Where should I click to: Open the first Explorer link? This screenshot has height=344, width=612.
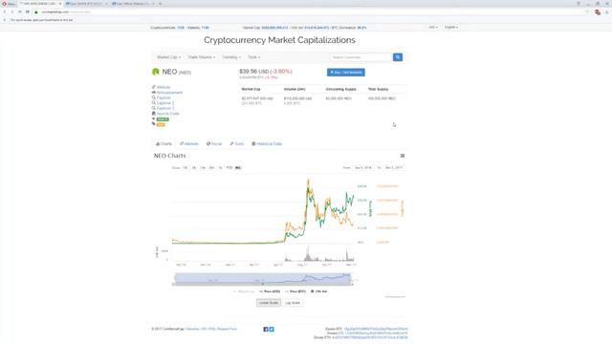coord(164,97)
